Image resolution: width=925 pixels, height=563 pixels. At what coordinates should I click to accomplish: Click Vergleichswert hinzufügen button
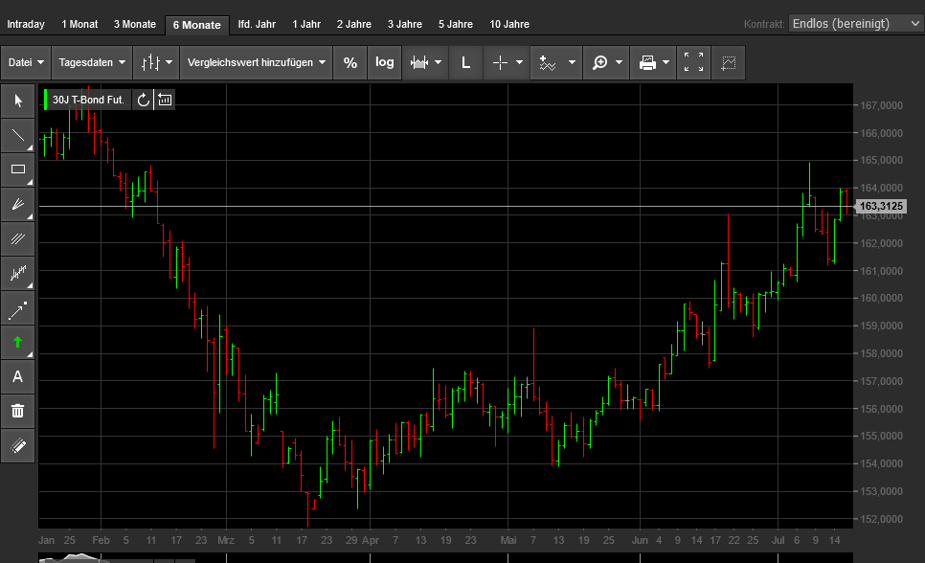point(256,62)
